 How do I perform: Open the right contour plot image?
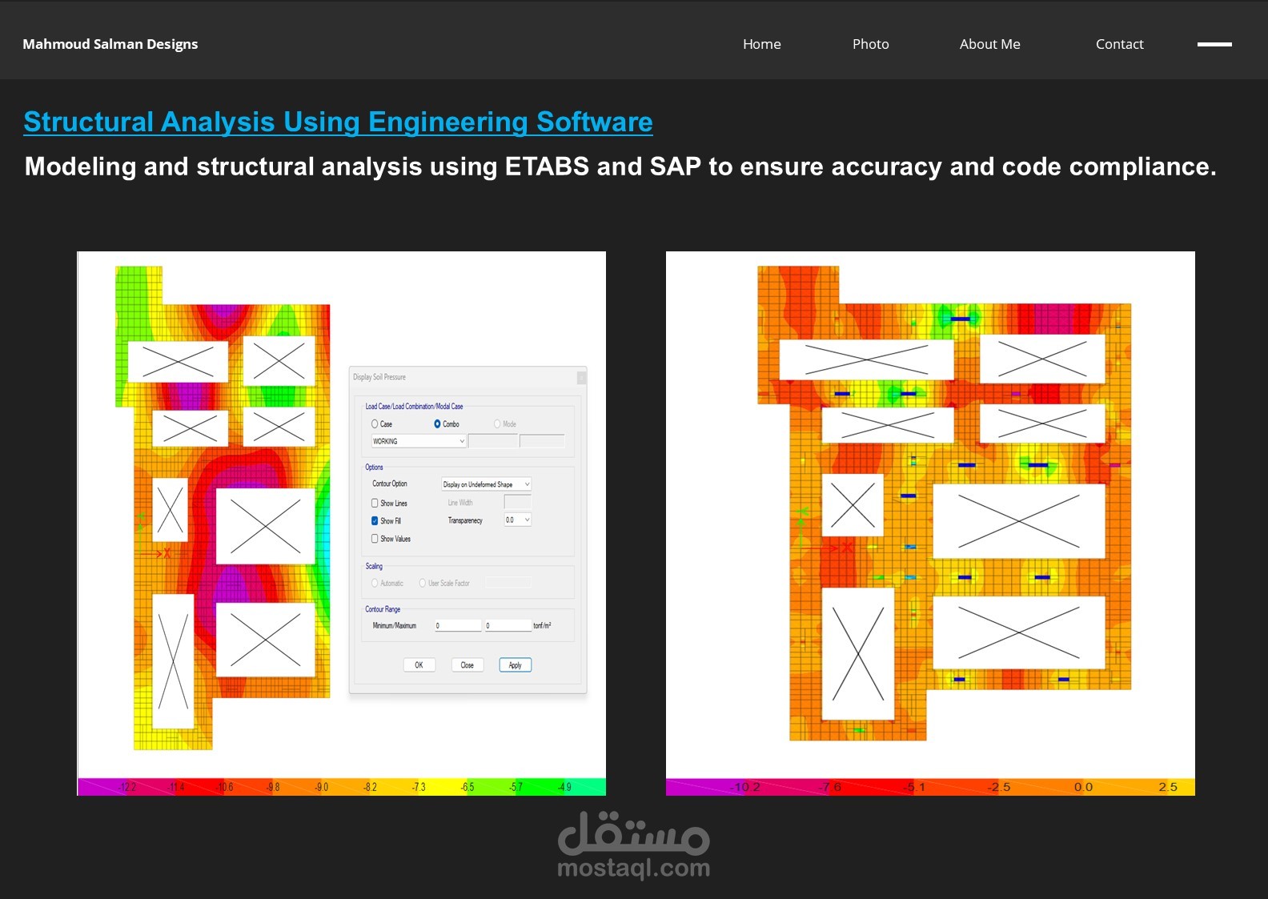(930, 524)
